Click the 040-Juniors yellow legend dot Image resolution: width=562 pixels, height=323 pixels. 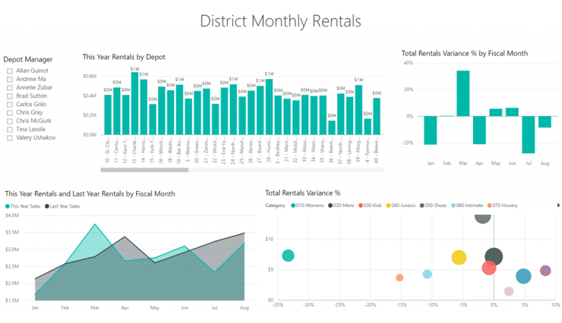pos(390,205)
